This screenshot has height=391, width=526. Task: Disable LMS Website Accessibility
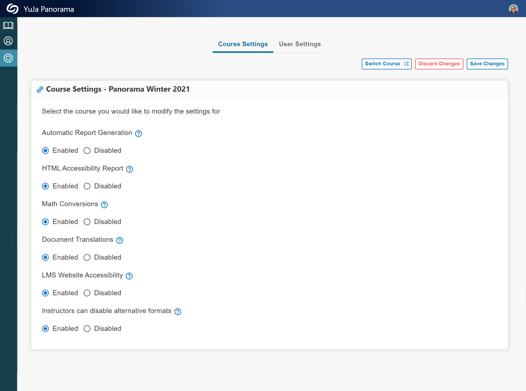(87, 293)
